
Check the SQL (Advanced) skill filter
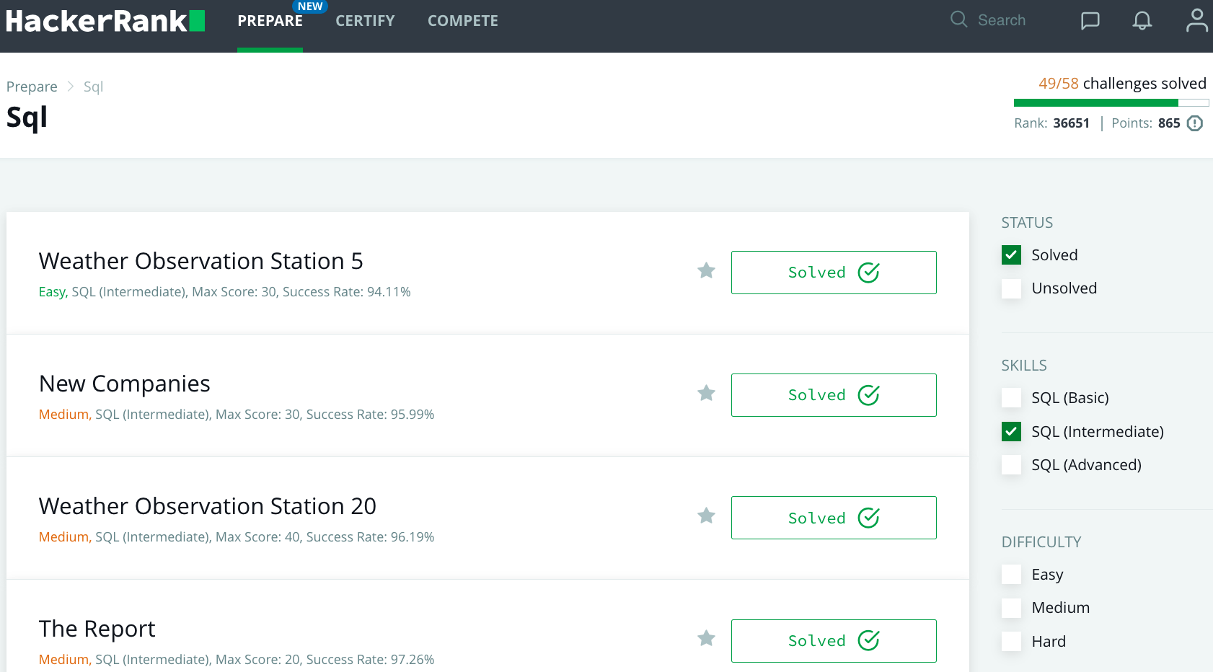pos(1011,464)
